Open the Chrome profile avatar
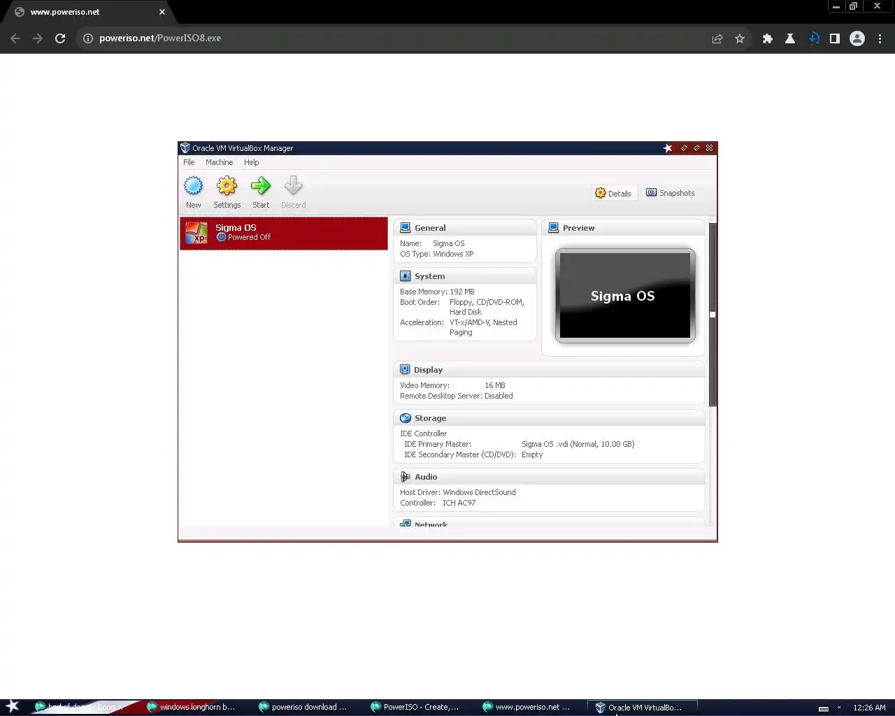 857,38
